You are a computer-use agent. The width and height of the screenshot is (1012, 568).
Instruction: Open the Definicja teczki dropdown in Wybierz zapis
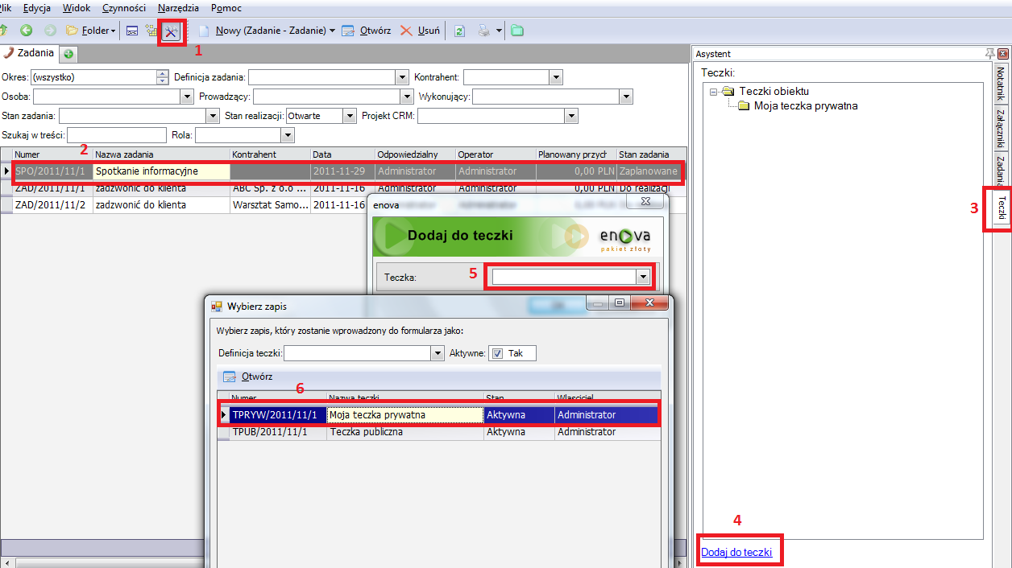(x=438, y=353)
